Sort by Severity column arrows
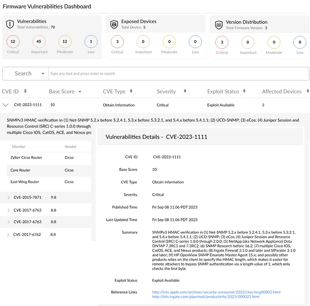 [x=185, y=91]
